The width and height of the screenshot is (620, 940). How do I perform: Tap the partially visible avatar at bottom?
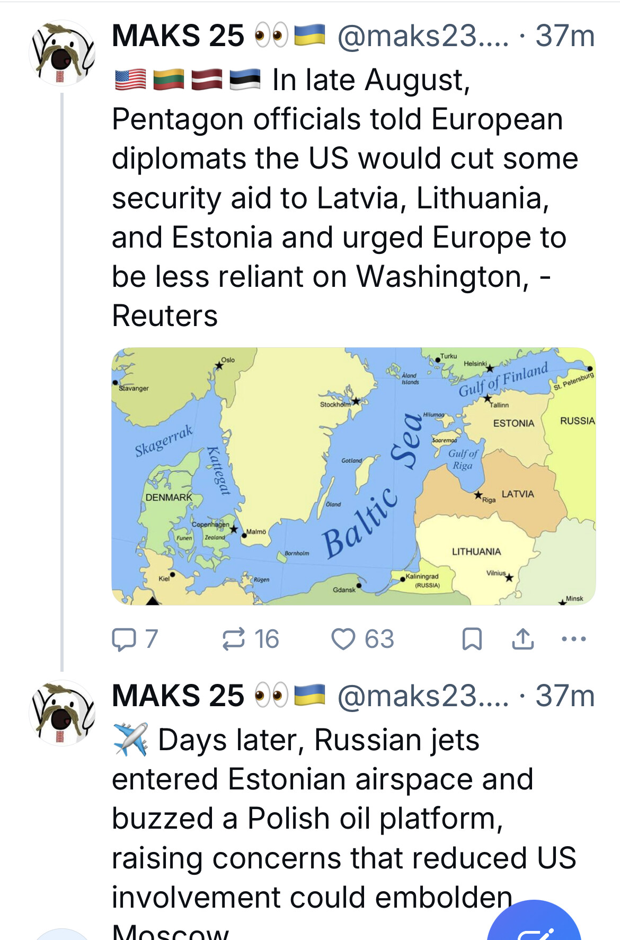coord(62,935)
